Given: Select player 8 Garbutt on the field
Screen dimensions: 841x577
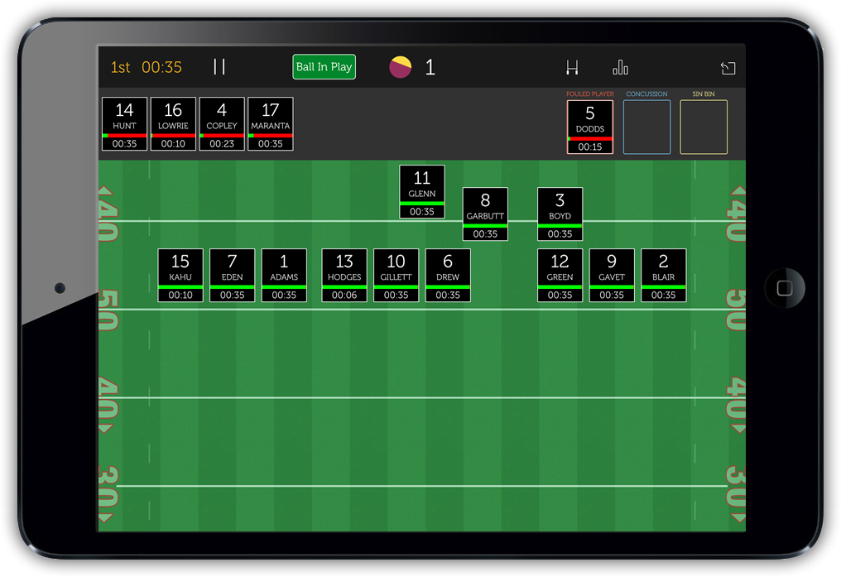Looking at the screenshot, I should pos(485,214).
